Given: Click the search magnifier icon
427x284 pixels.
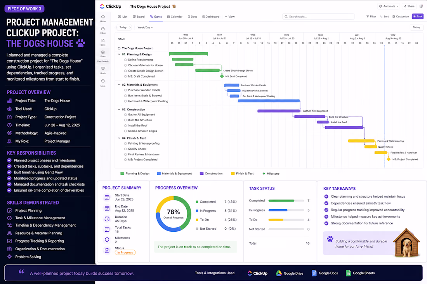Looking at the screenshot, I should 286,17.
